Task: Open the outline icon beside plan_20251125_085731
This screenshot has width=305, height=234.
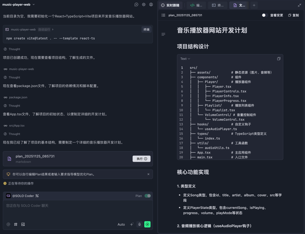Action: 163,15
